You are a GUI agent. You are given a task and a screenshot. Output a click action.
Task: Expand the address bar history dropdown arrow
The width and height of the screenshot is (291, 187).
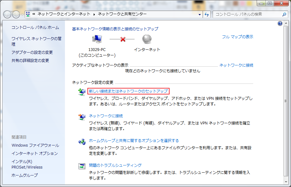[x=200, y=14]
